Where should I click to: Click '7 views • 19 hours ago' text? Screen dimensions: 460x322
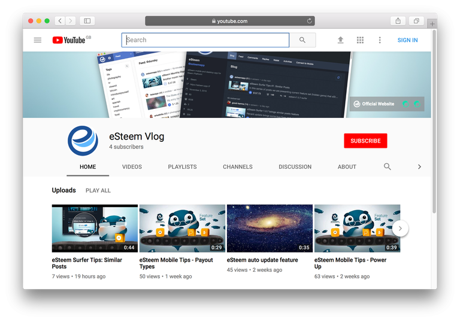click(x=78, y=277)
